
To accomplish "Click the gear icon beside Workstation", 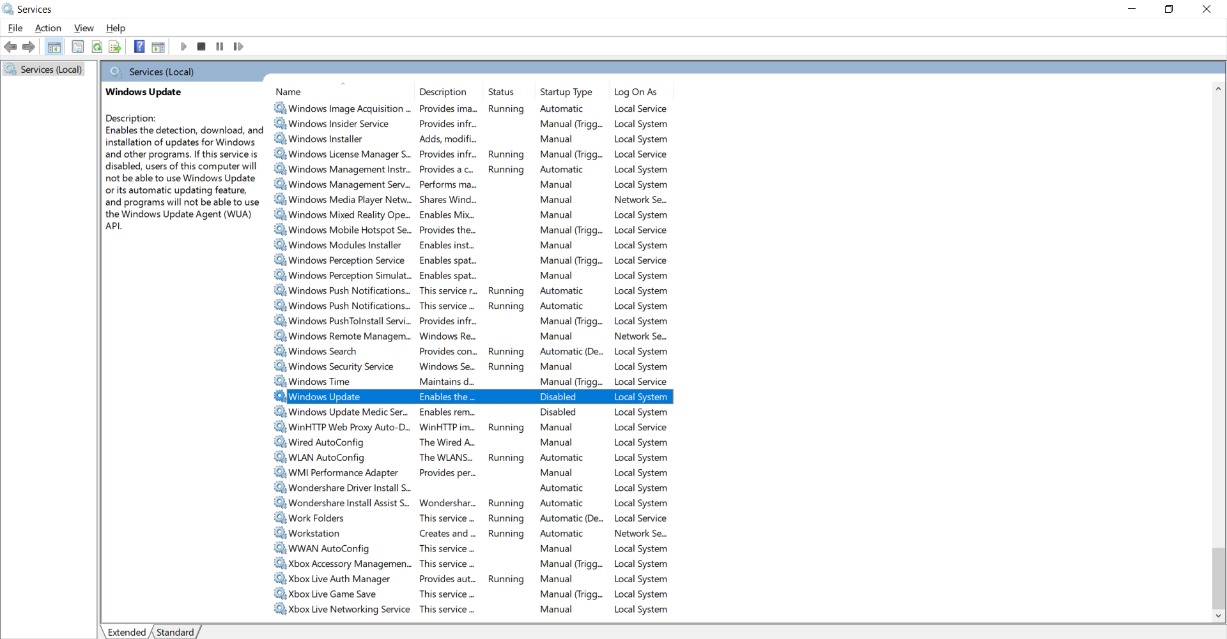I will (280, 533).
